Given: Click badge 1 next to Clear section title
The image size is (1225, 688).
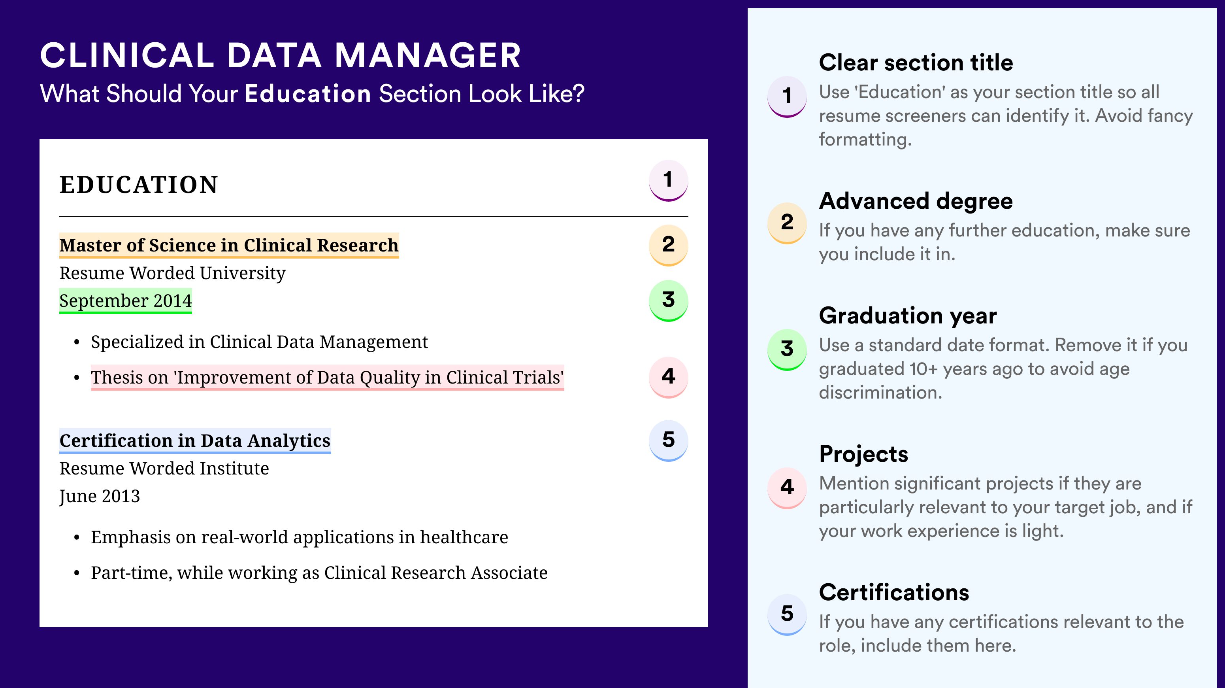Looking at the screenshot, I should point(787,96).
